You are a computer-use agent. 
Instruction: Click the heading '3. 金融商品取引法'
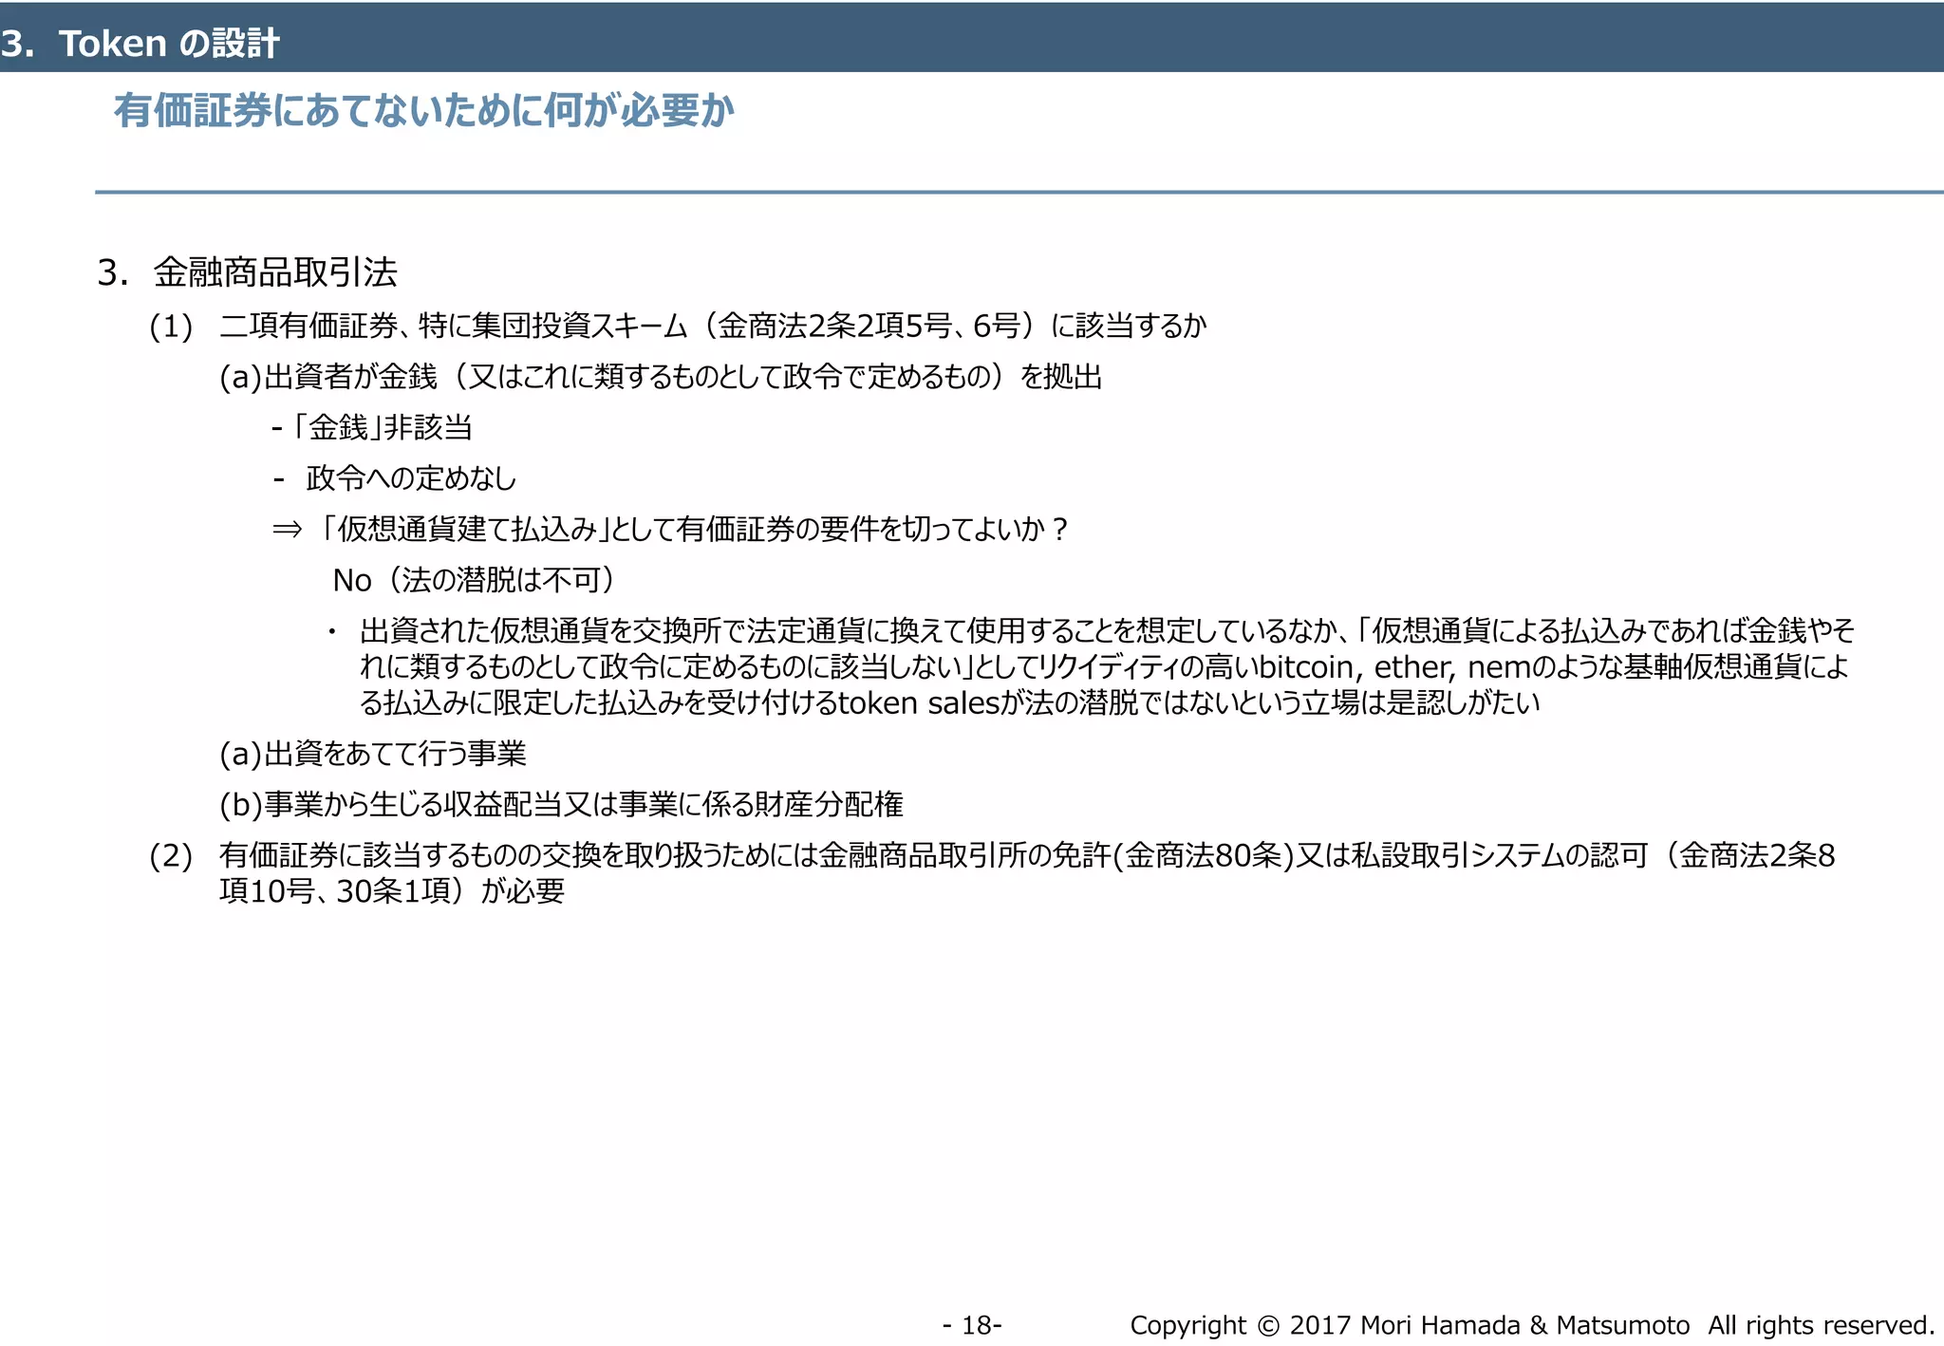click(248, 272)
